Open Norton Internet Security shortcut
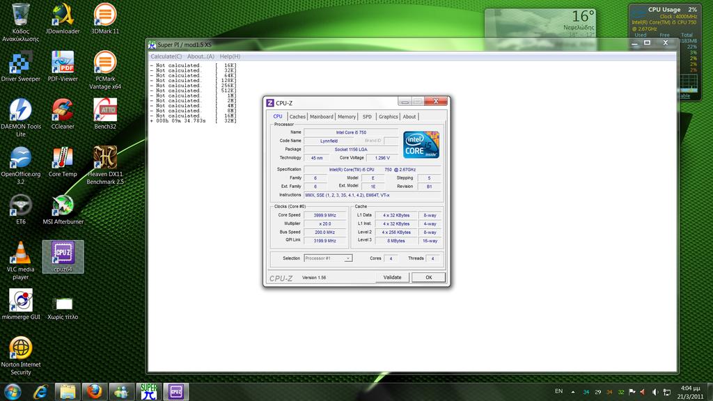Screen dimensions: 713x401 (20, 356)
